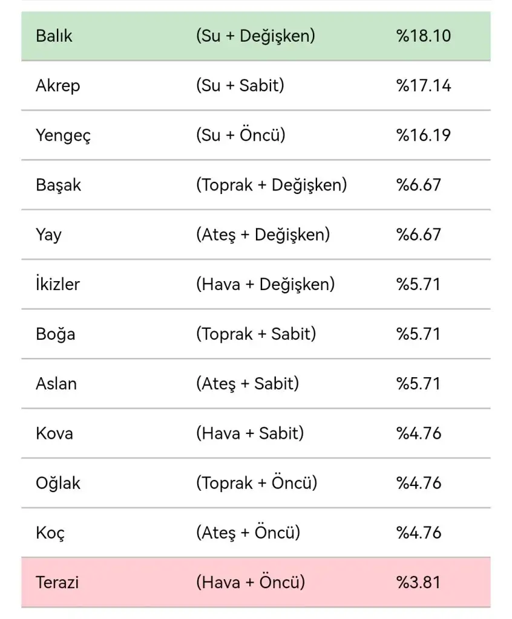Select the (Ateş + Sabit) text
The image size is (512, 619).
247,384
